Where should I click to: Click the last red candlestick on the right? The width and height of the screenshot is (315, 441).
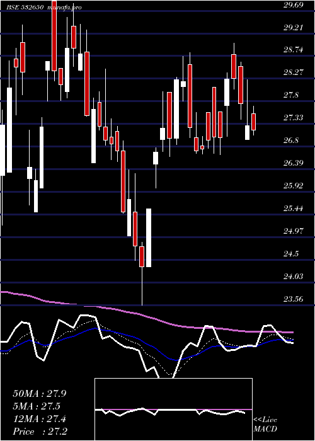[254, 122]
